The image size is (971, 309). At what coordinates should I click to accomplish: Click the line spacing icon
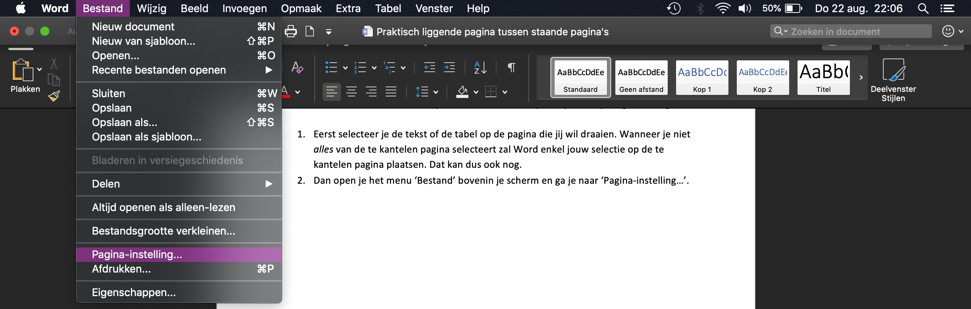(422, 91)
